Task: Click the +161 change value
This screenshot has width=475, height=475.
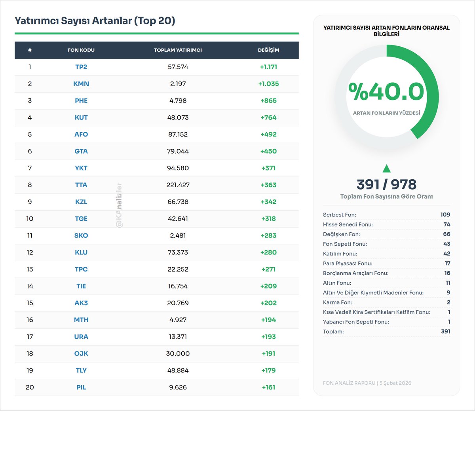Action: click(268, 388)
